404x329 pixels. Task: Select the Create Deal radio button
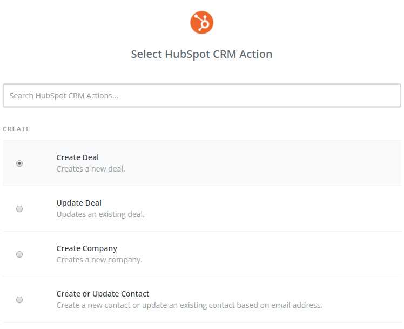click(19, 163)
